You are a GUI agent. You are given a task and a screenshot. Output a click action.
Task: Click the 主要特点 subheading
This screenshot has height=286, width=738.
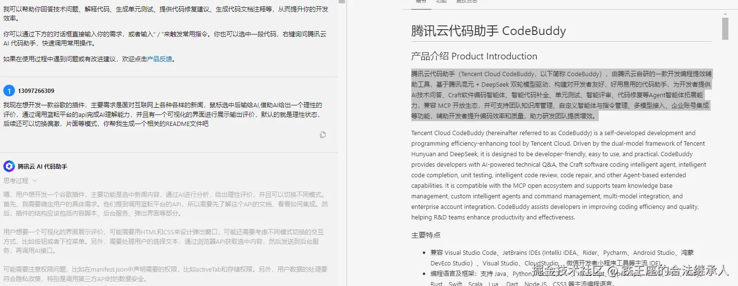pos(426,235)
